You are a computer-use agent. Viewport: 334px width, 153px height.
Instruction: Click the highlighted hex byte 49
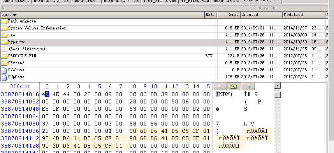pyautogui.click(x=46, y=94)
